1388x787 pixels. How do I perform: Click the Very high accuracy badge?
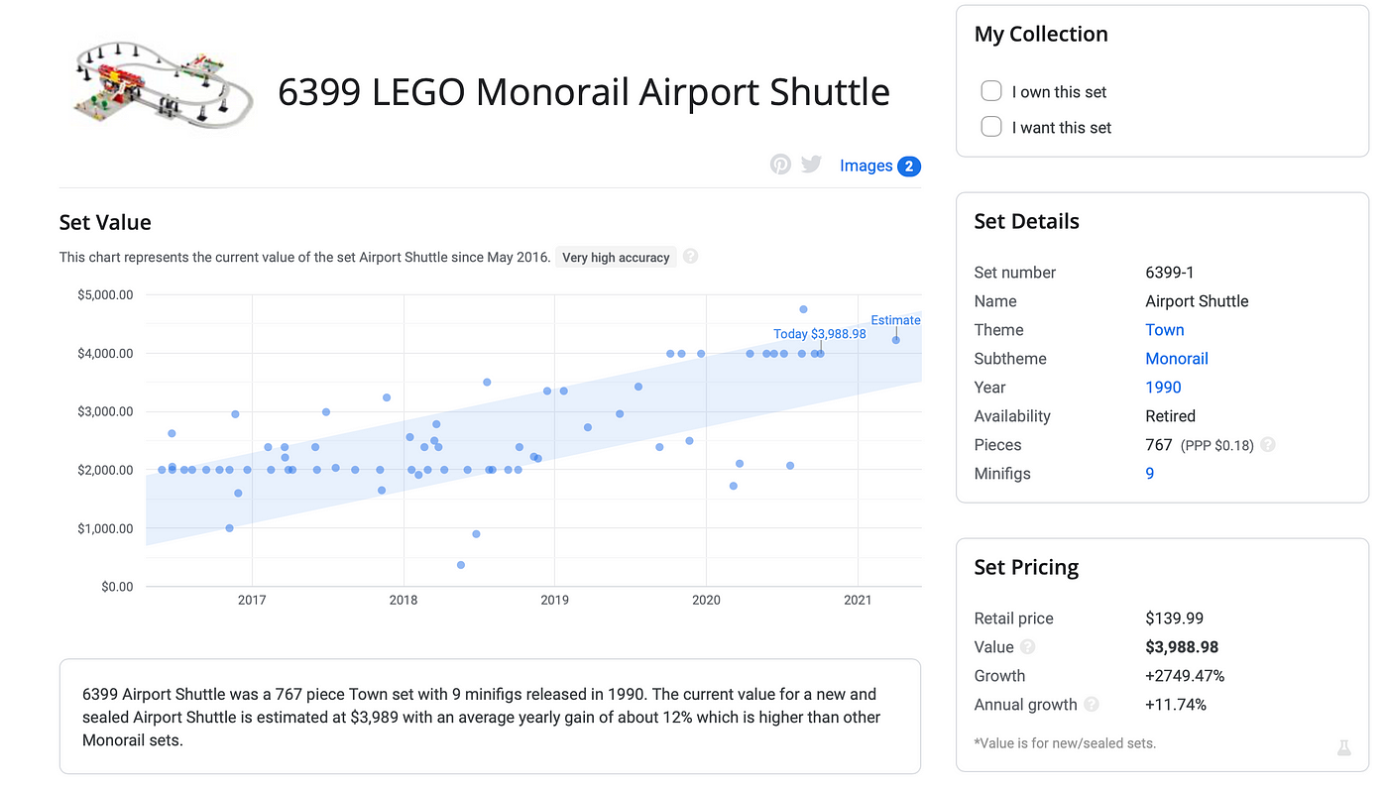point(616,257)
